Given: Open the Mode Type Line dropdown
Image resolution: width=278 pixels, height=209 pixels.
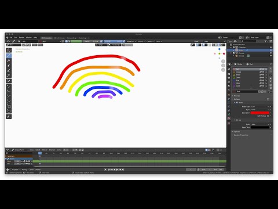Looking at the screenshot, I should pos(260,107).
